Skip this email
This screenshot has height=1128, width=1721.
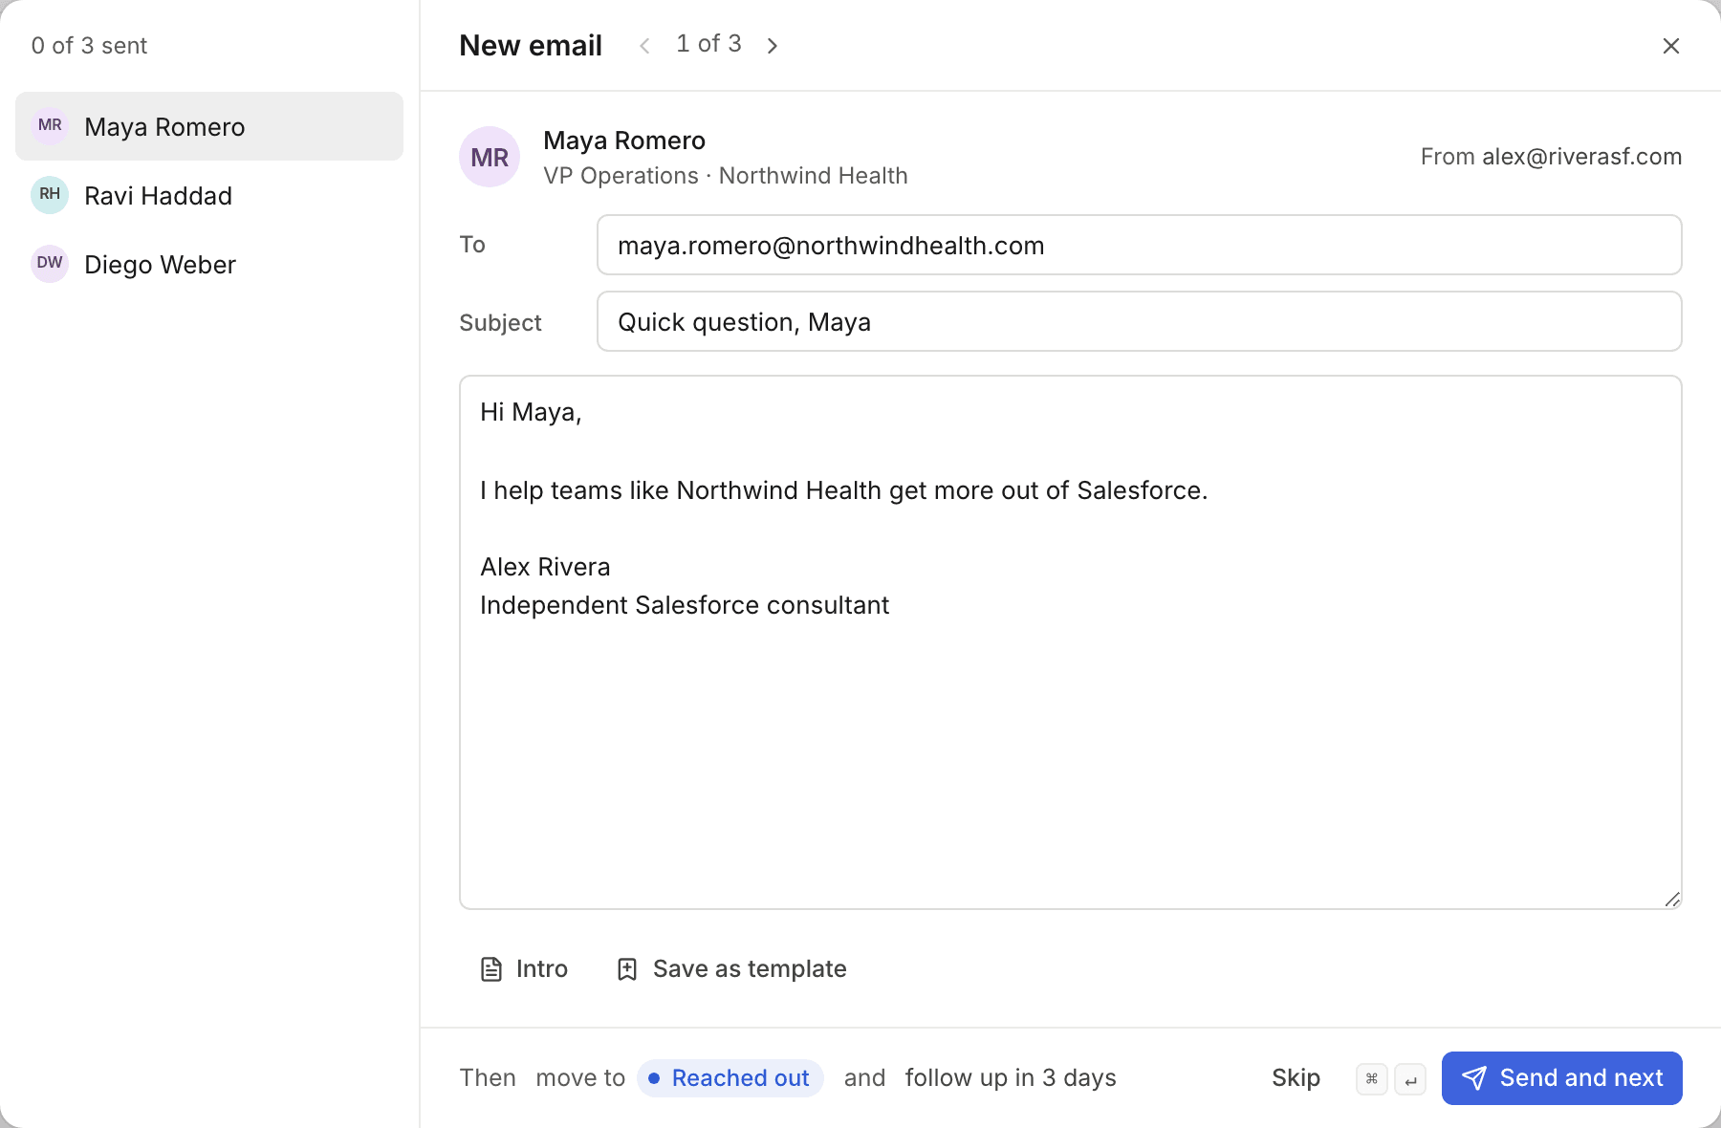1296,1078
